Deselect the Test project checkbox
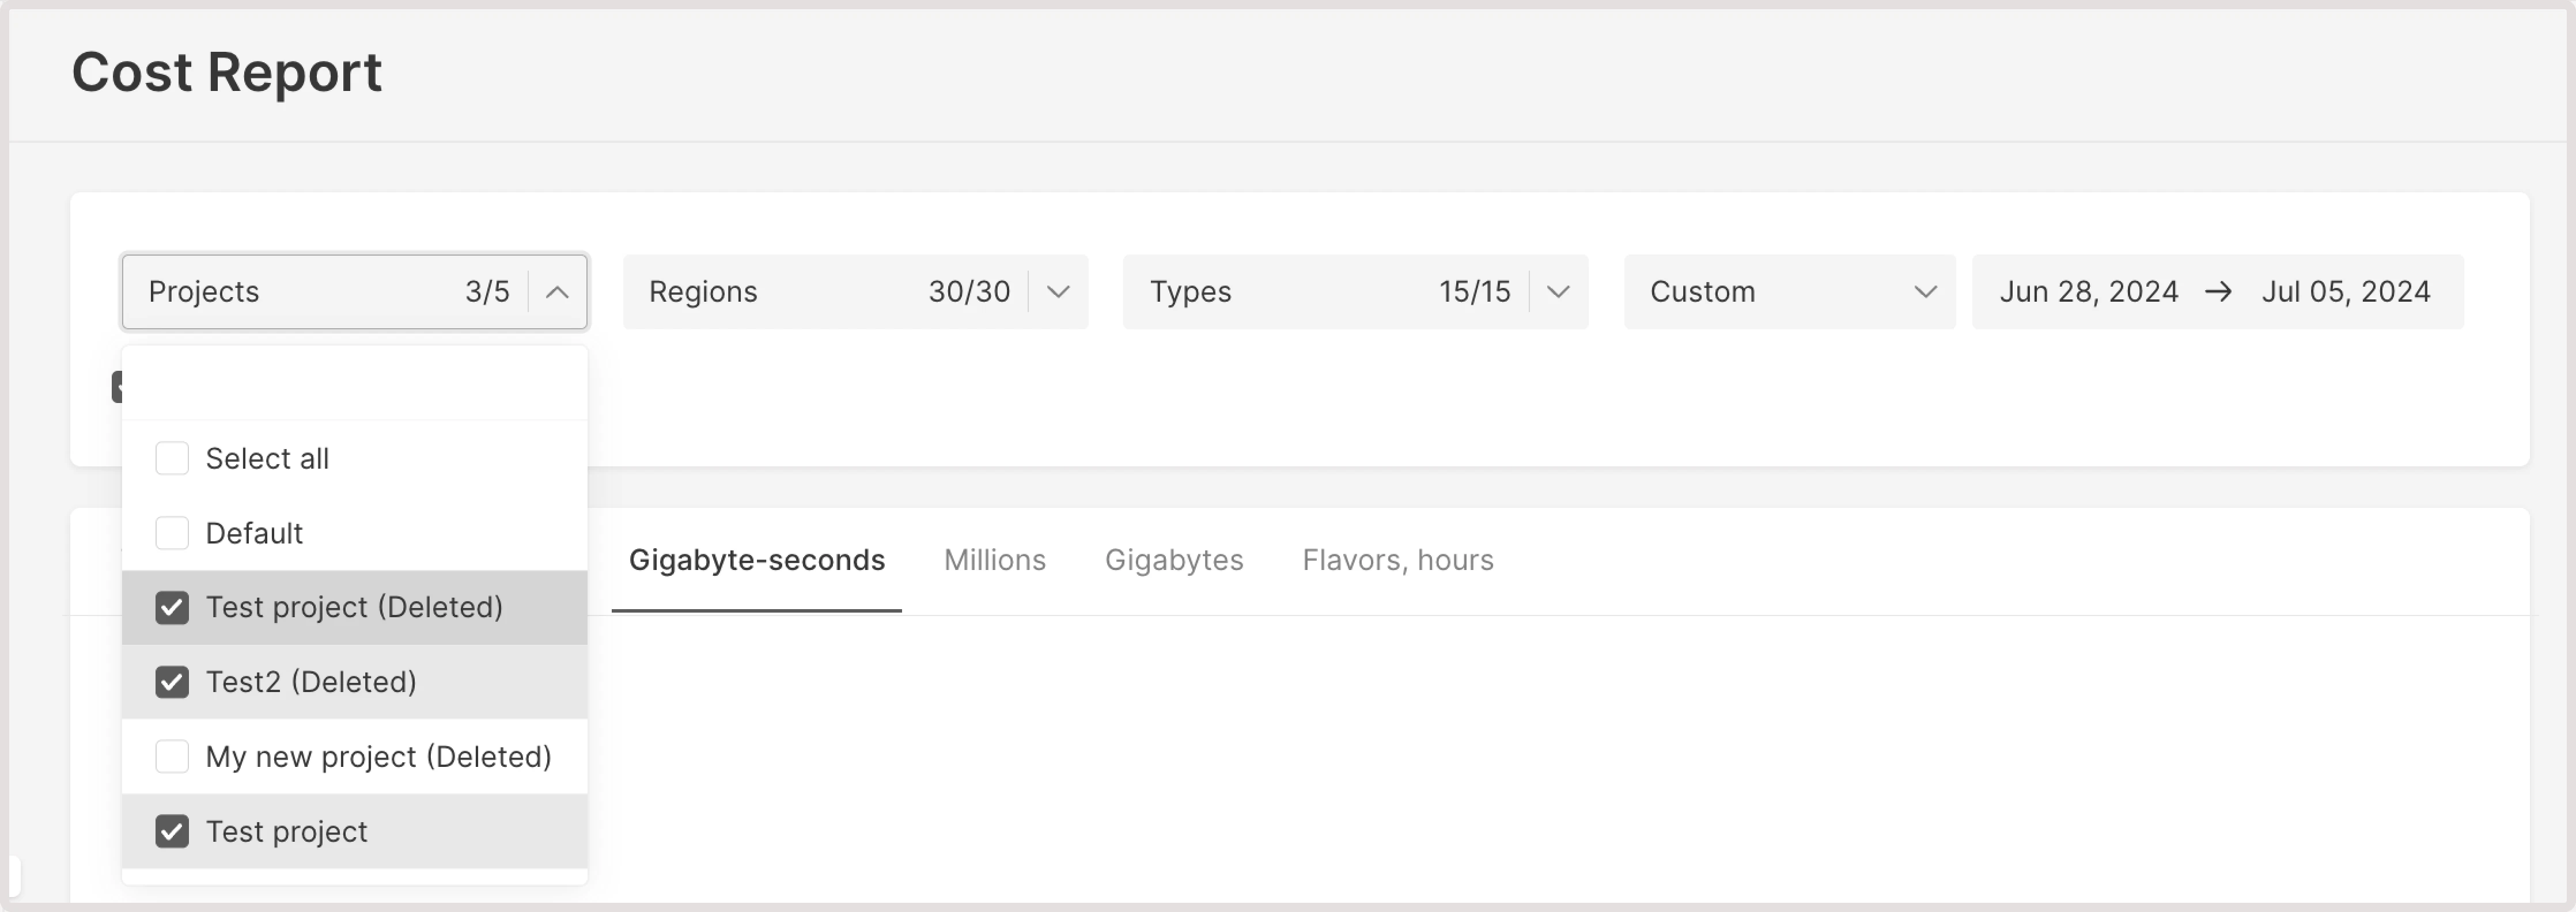This screenshot has height=912, width=2576. point(172,831)
